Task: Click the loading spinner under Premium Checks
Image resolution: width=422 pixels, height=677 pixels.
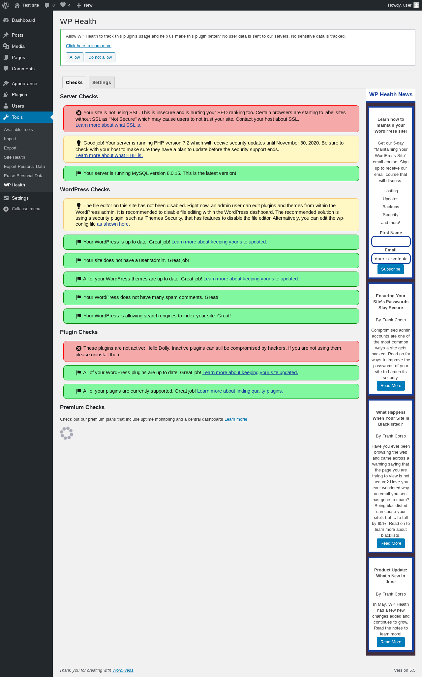Action: click(x=67, y=433)
